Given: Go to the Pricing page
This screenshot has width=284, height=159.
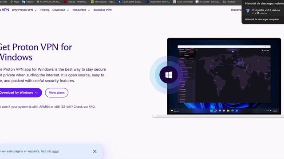Looking at the screenshot, I should 45,10.
